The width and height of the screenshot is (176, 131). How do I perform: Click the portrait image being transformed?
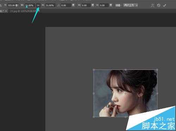coord(125,93)
